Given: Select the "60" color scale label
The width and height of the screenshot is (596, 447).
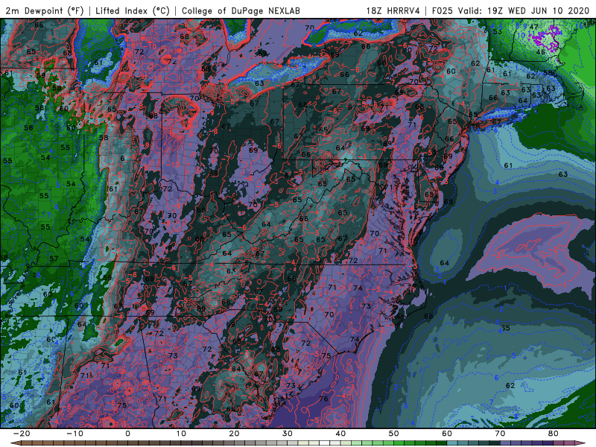Looking at the screenshot, I should 447,434.
